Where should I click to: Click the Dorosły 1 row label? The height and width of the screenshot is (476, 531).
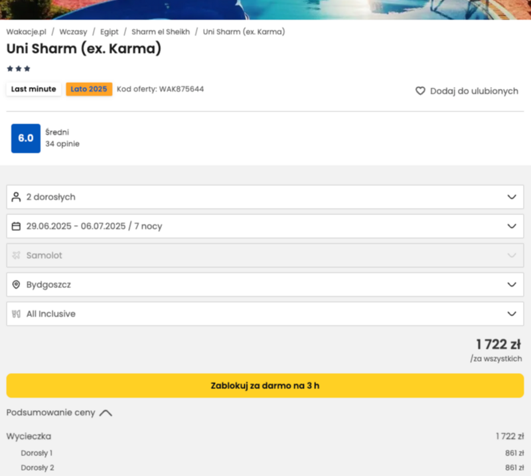pyautogui.click(x=37, y=453)
